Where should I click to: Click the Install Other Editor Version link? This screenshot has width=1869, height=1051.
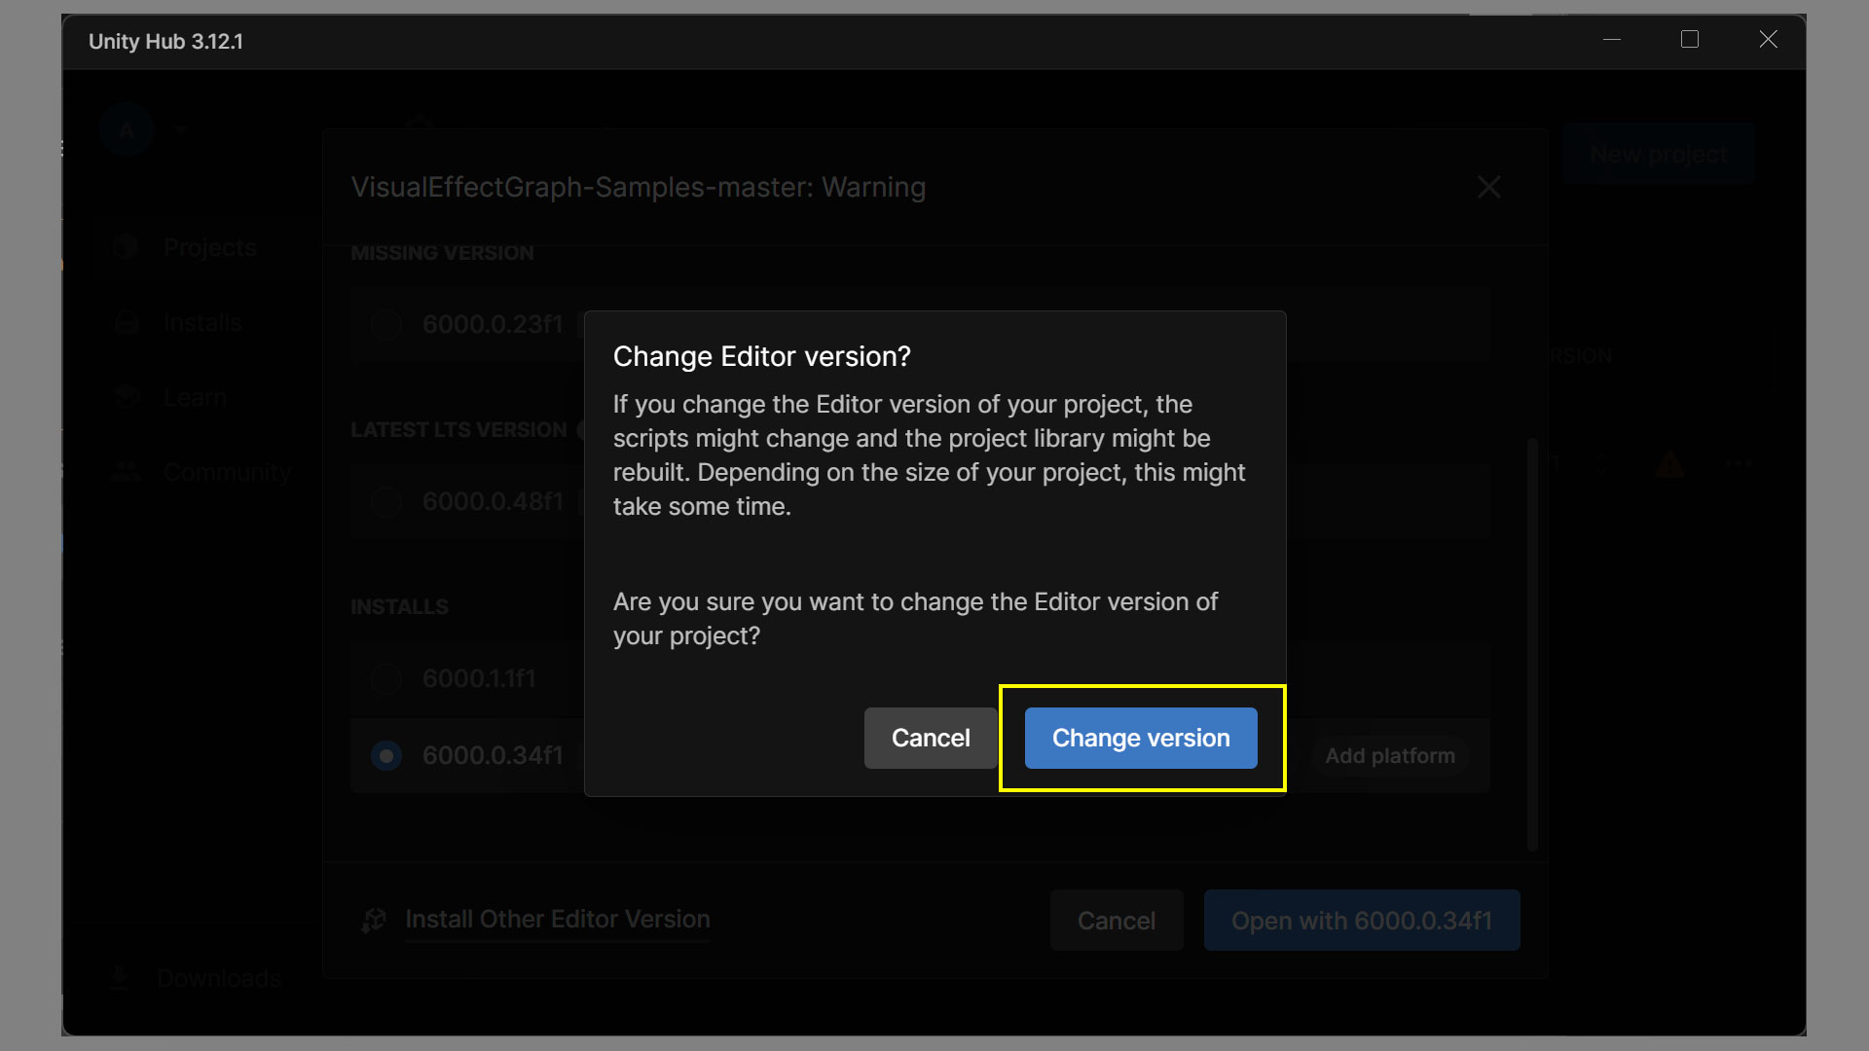[557, 920]
